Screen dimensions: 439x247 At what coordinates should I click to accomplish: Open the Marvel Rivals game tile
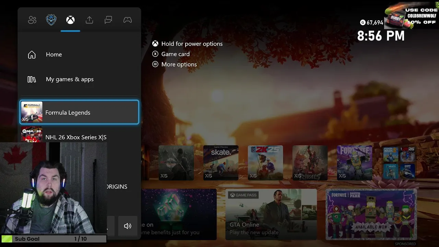[x=310, y=163]
